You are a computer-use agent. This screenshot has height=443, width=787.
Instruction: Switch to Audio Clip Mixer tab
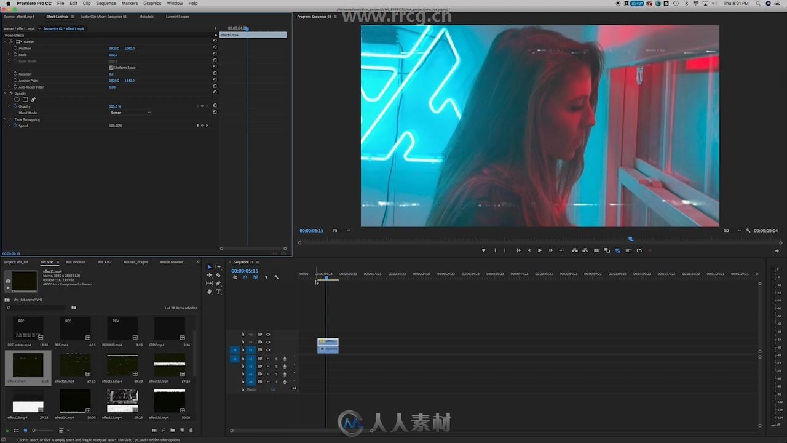tap(104, 17)
